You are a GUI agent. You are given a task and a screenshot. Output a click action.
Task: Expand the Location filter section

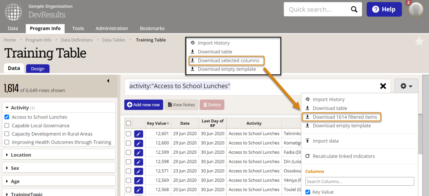point(59,155)
